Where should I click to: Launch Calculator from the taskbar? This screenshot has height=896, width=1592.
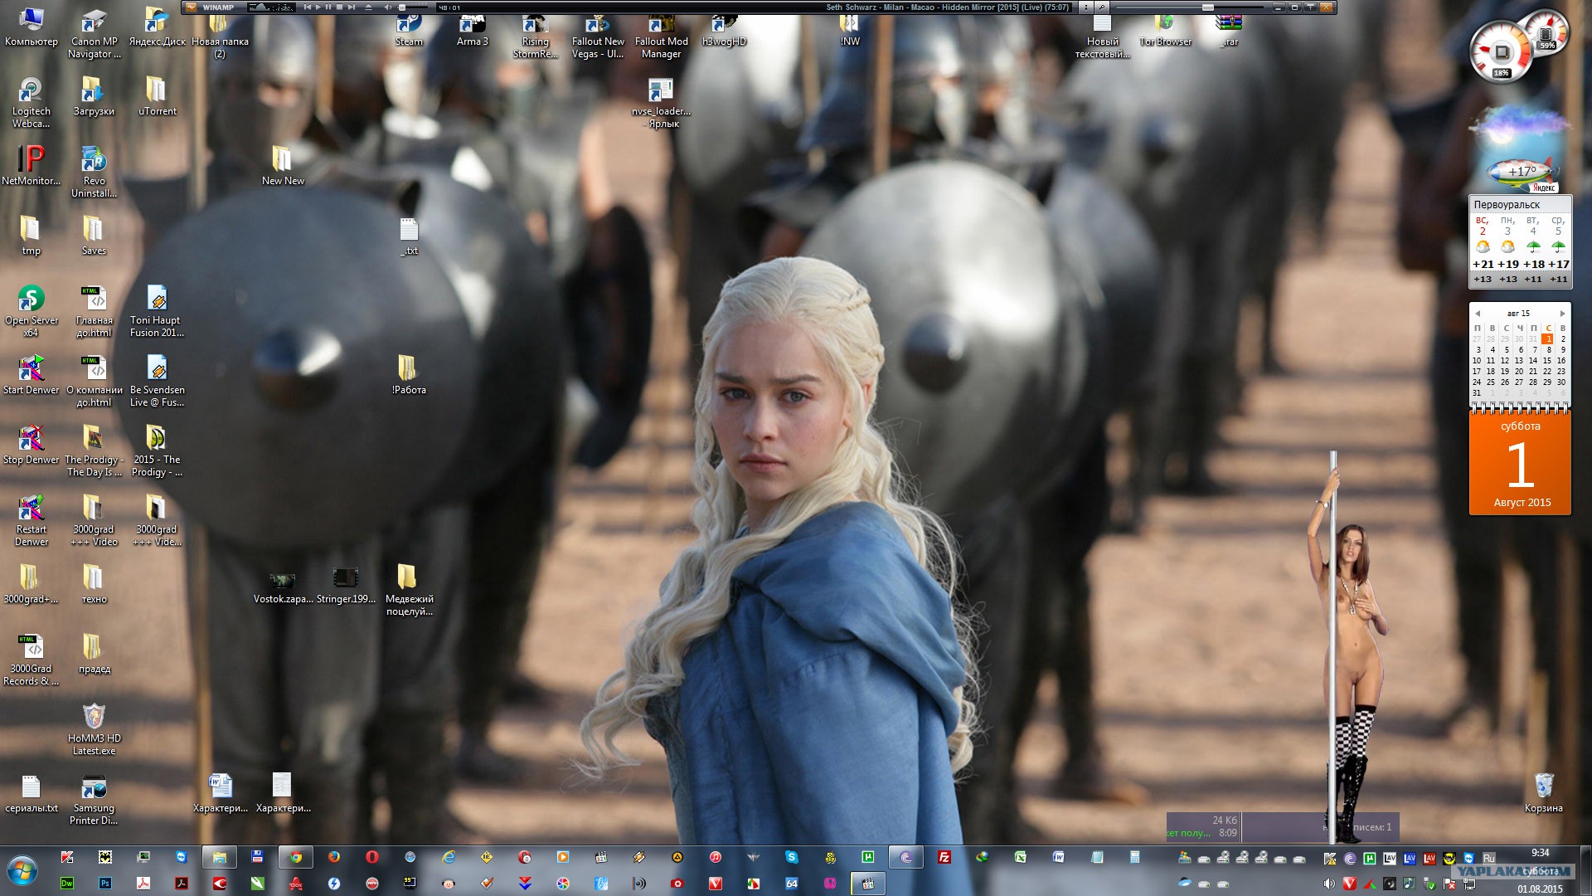pos(1135,857)
